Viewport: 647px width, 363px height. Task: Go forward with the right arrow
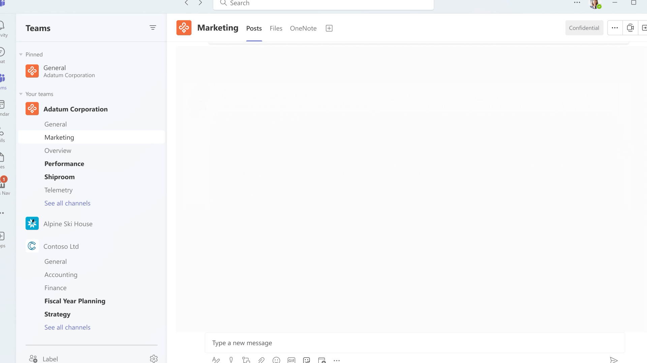pos(200,3)
